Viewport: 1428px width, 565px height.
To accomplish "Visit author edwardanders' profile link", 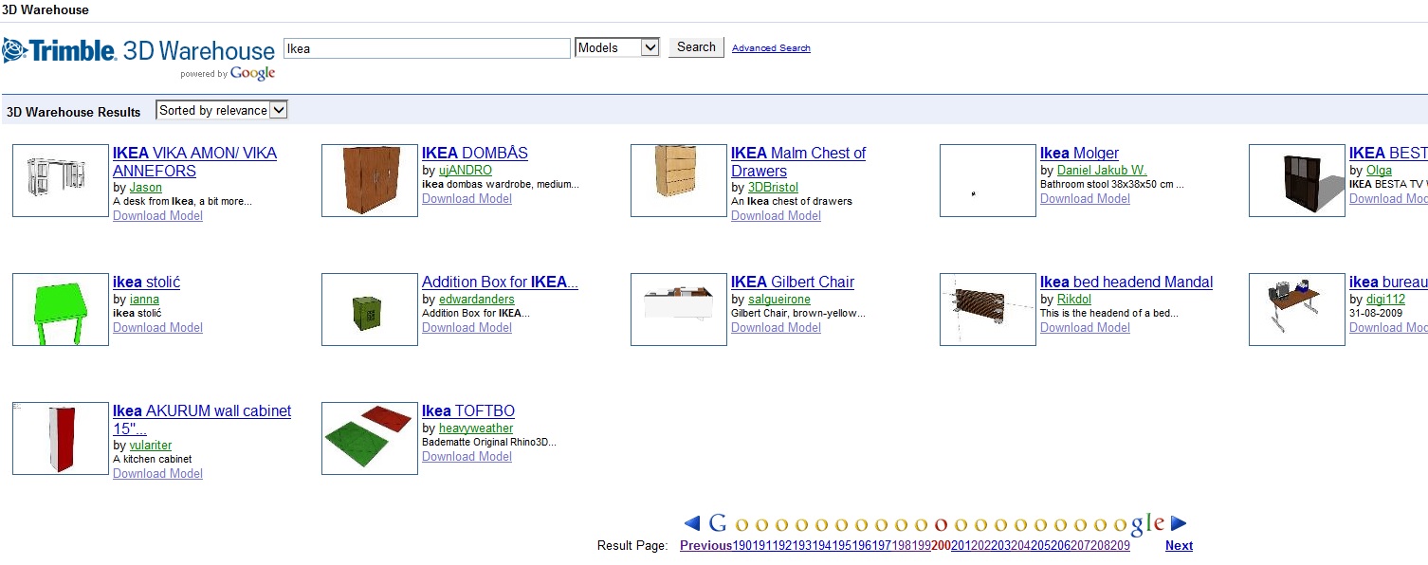I will pyautogui.click(x=477, y=300).
